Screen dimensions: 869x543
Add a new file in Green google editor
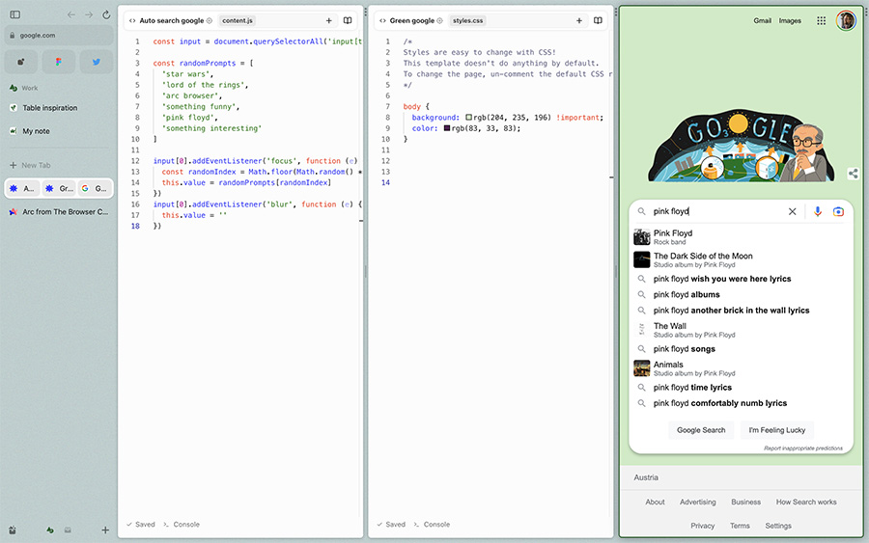579,20
